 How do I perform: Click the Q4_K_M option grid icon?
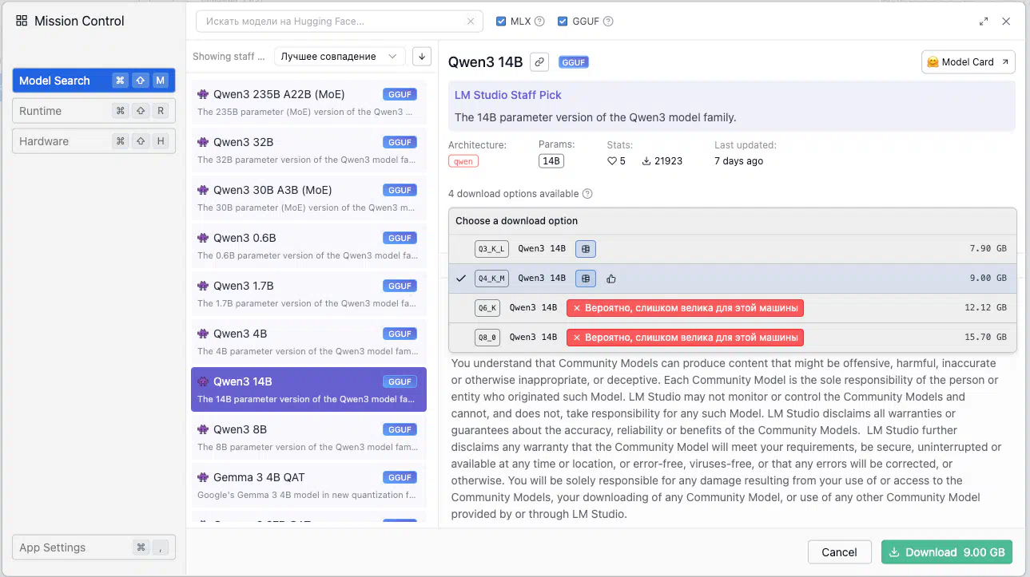pyautogui.click(x=586, y=279)
